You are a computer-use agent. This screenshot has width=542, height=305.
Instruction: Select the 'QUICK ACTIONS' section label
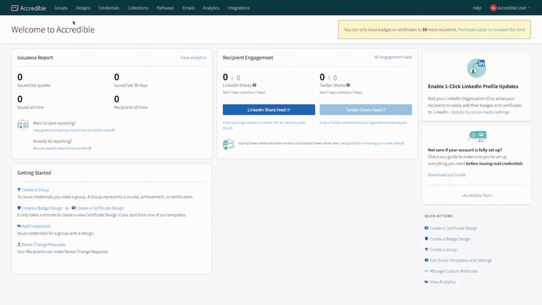click(438, 216)
